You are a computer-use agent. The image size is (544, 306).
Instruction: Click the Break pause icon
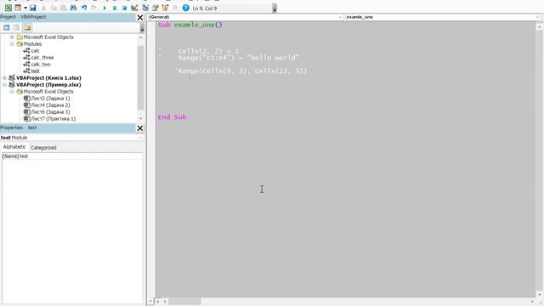[115, 8]
